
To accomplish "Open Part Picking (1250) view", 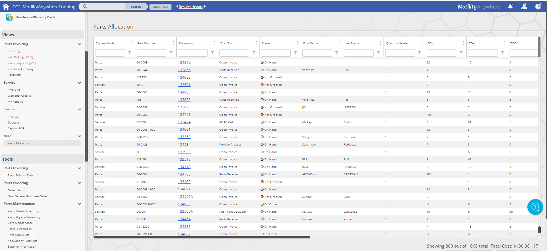I will point(20,57).
